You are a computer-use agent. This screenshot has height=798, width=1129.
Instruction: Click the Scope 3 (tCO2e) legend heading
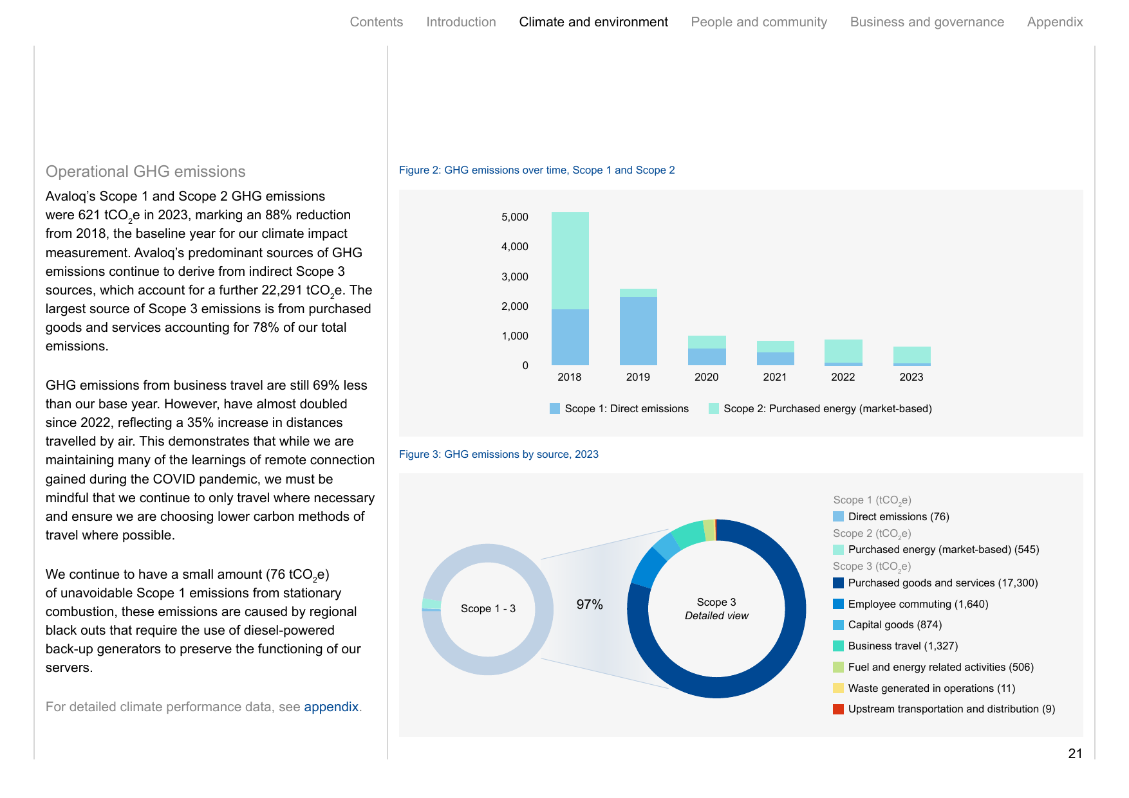[872, 567]
